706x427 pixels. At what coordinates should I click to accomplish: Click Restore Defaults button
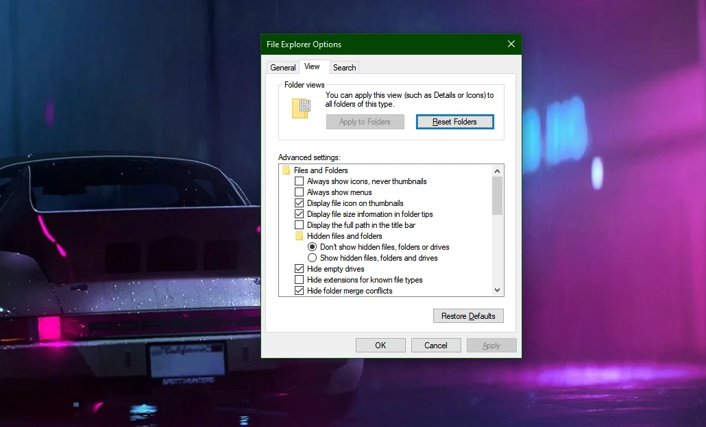pyautogui.click(x=468, y=316)
